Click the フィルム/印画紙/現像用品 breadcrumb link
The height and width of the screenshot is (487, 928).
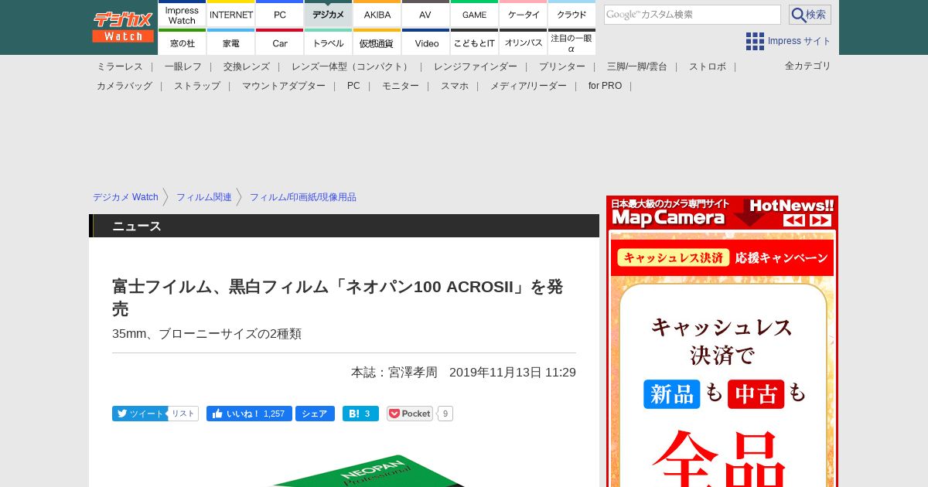pos(303,197)
